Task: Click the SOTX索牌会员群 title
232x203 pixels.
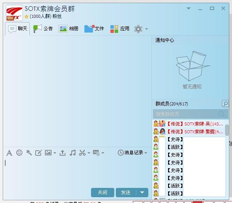Action: (50, 9)
